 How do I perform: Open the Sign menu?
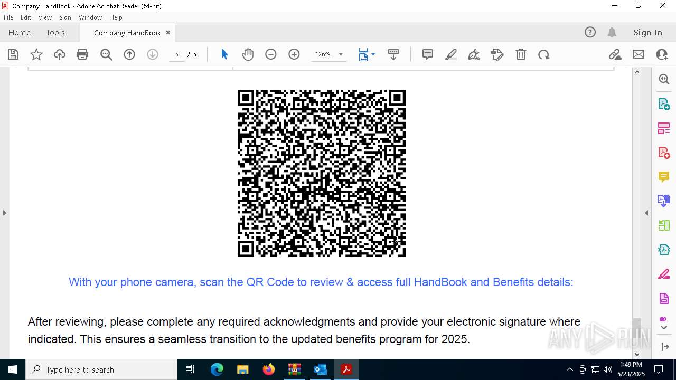[x=65, y=17]
